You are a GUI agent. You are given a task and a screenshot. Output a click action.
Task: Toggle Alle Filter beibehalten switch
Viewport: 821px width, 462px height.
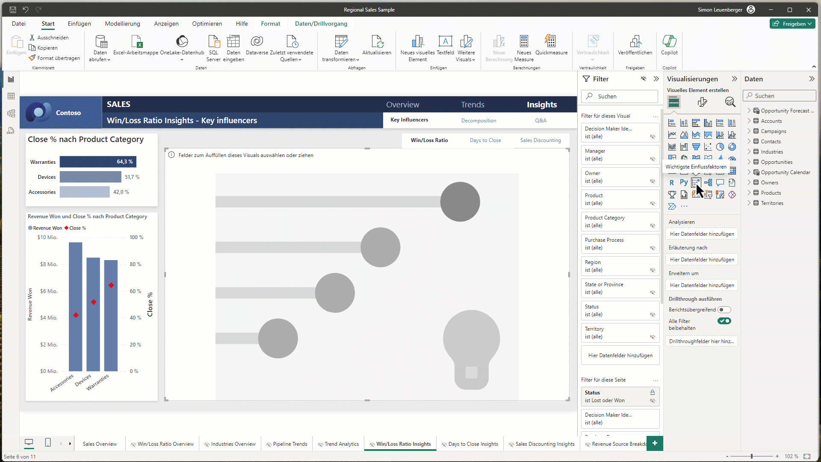(x=725, y=321)
